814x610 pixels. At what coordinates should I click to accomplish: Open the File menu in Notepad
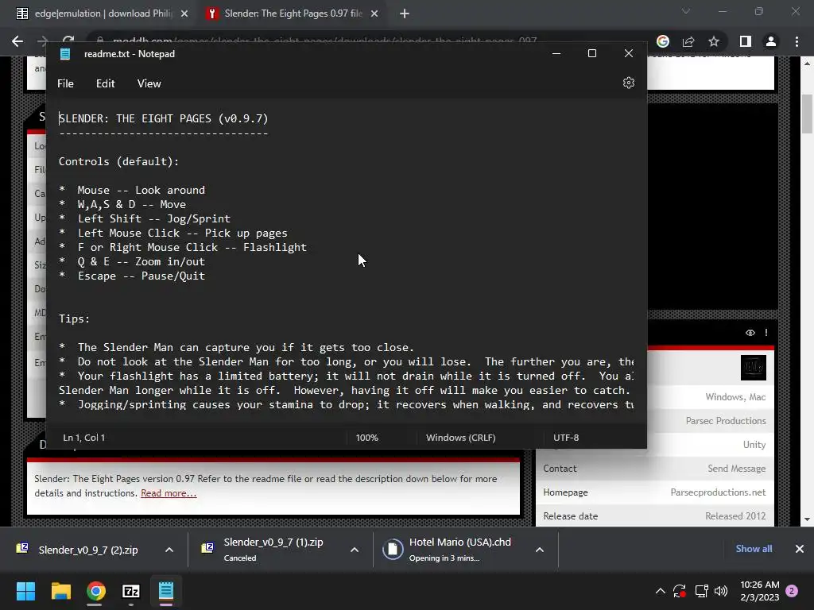(65, 83)
